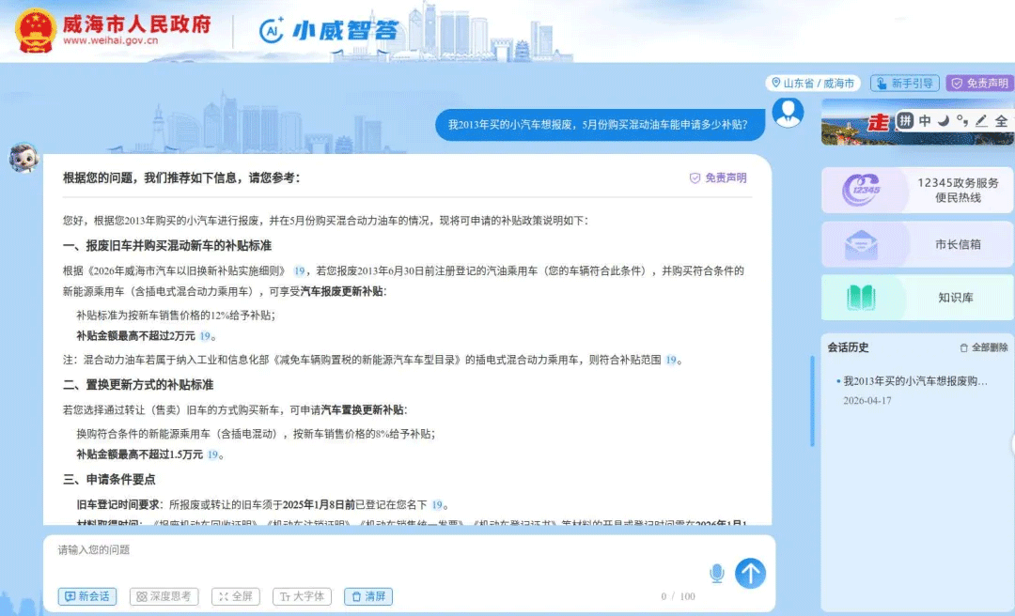Viewport: 1015px width, 616px height.
Task: Click the 全部删除 trash icon in 会话历史
Action: tap(962, 346)
